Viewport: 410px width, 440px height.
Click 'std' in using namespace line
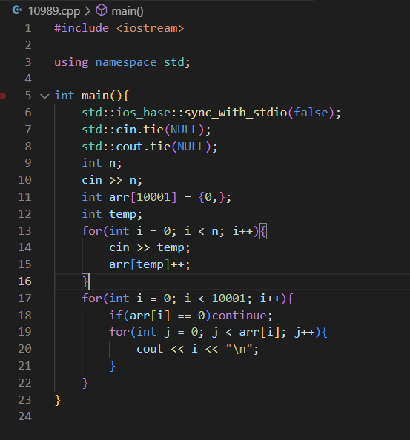(173, 62)
